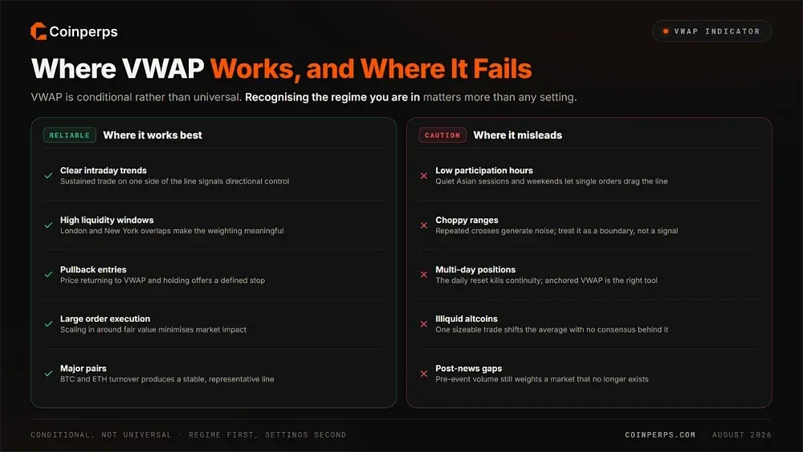Click 'Price returning to VWAP' description
The image size is (803, 452).
(162, 280)
